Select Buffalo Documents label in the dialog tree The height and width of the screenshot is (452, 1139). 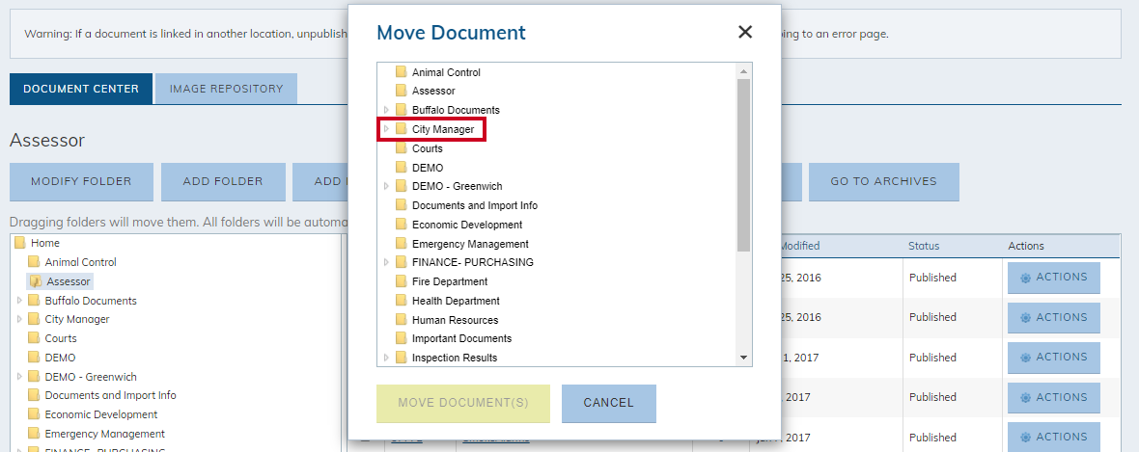point(456,110)
